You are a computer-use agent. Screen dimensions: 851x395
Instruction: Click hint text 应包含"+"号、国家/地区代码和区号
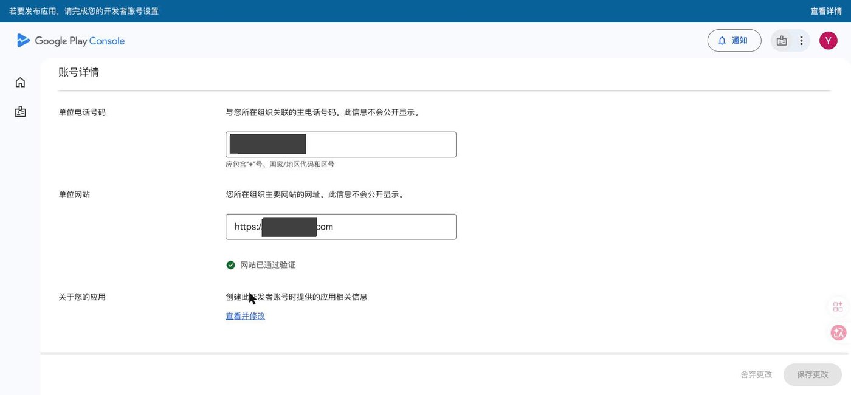coord(280,164)
